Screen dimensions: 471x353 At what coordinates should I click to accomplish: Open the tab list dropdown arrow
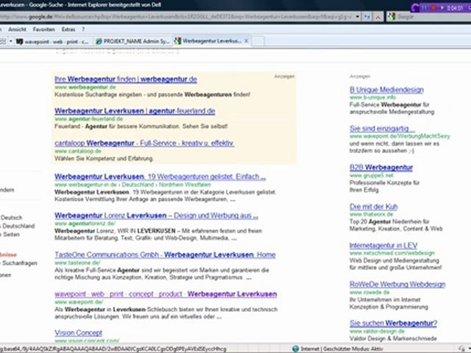(x=10, y=41)
